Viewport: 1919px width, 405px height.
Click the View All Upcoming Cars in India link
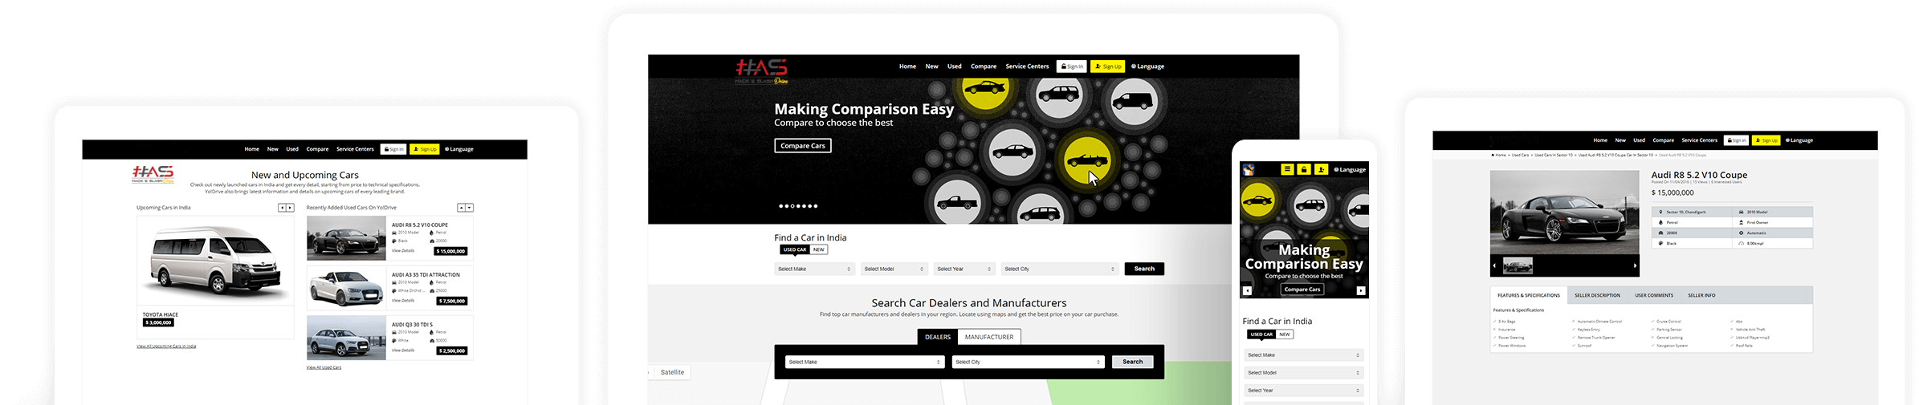tap(166, 346)
